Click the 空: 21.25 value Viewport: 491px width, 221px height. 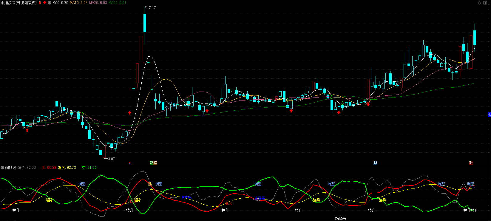[89, 168]
